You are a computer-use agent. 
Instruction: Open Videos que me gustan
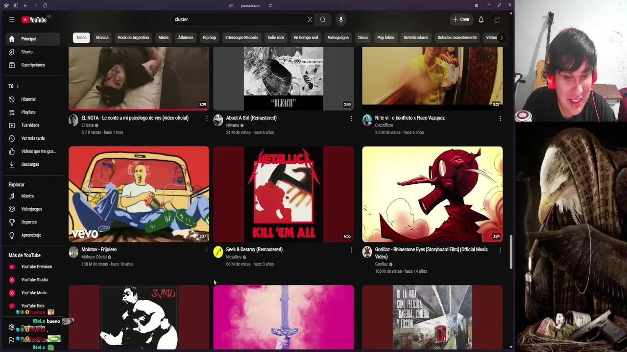coord(32,152)
